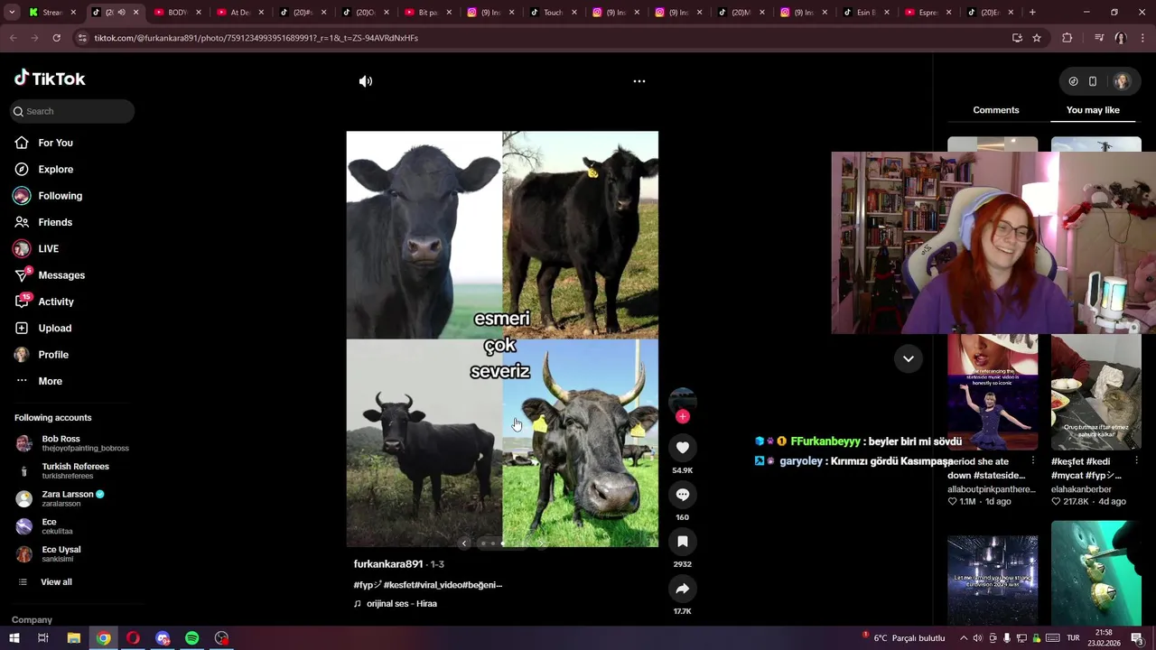Open Company footer section
The height and width of the screenshot is (650, 1156).
click(x=33, y=620)
